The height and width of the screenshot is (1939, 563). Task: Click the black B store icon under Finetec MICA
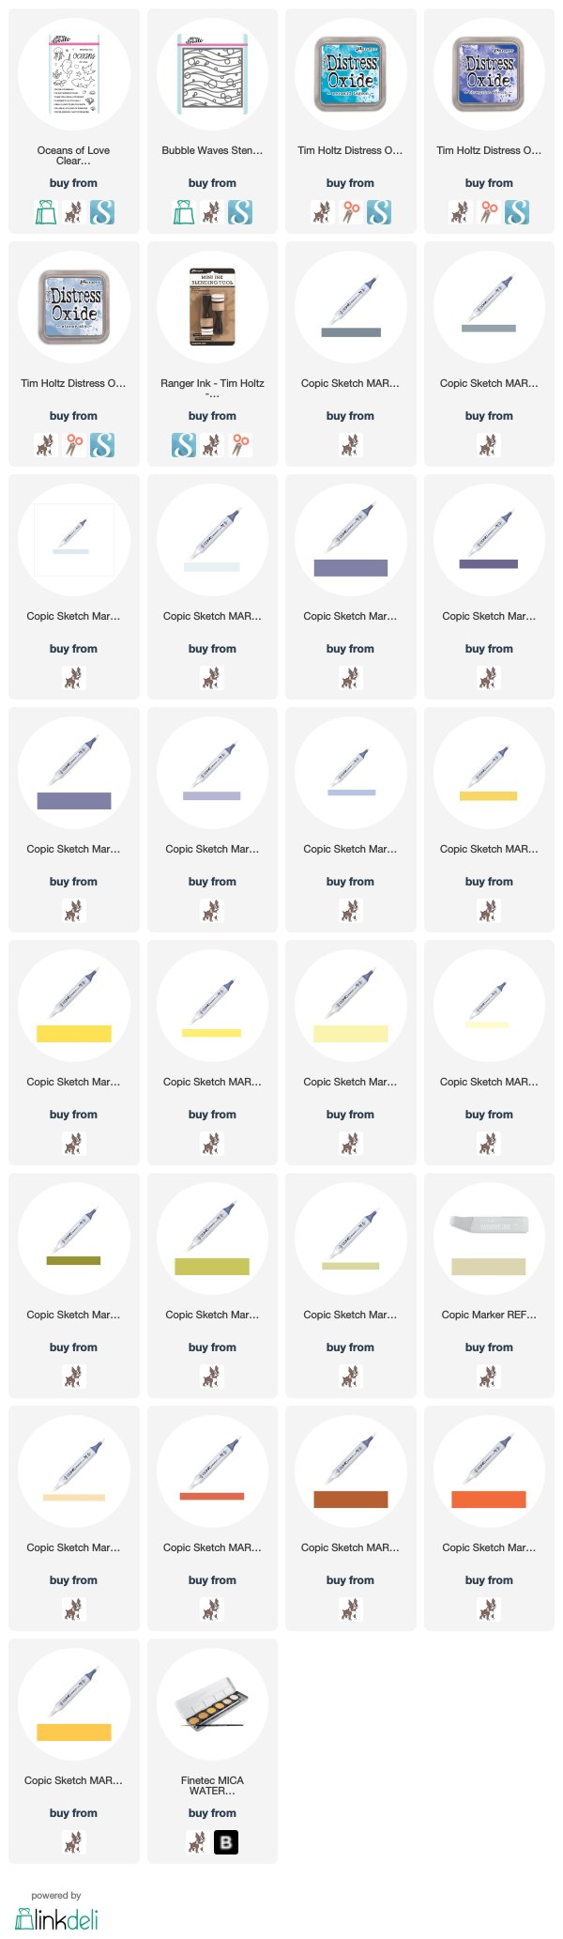(226, 1842)
